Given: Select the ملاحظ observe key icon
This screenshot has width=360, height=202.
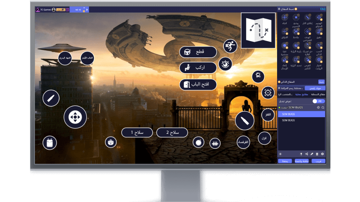Looking at the screenshot, I should point(296,32).
